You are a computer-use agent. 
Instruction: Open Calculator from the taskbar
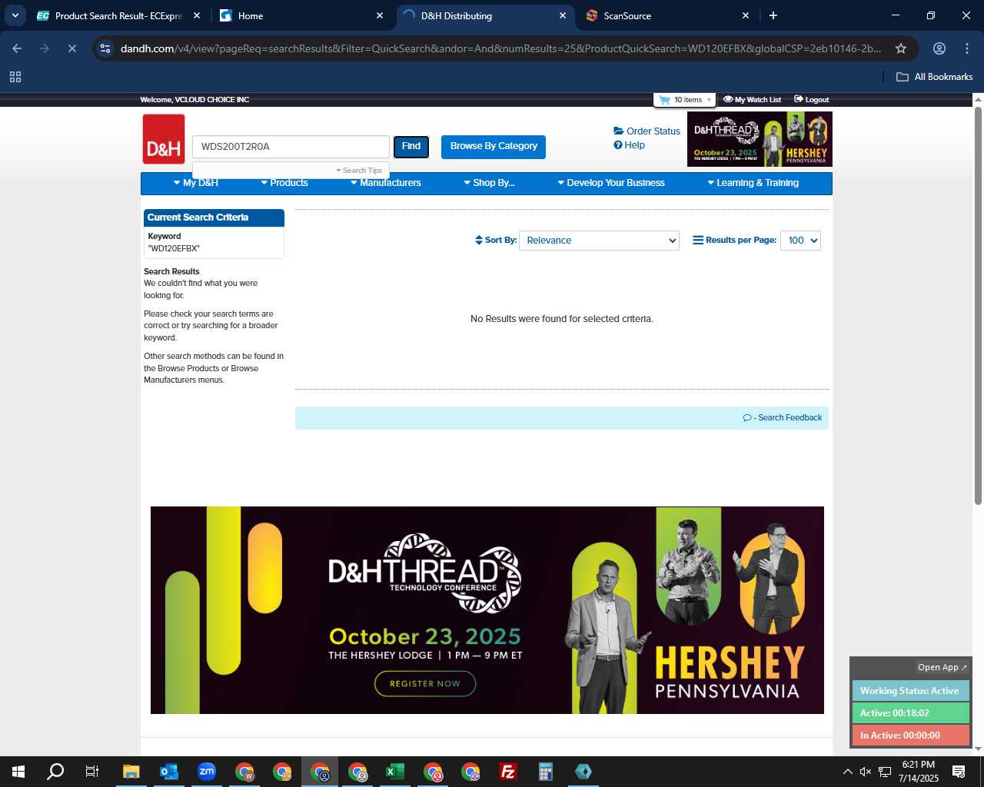click(546, 772)
